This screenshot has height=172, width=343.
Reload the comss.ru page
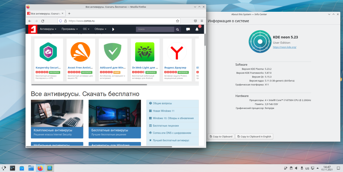click(43, 21)
